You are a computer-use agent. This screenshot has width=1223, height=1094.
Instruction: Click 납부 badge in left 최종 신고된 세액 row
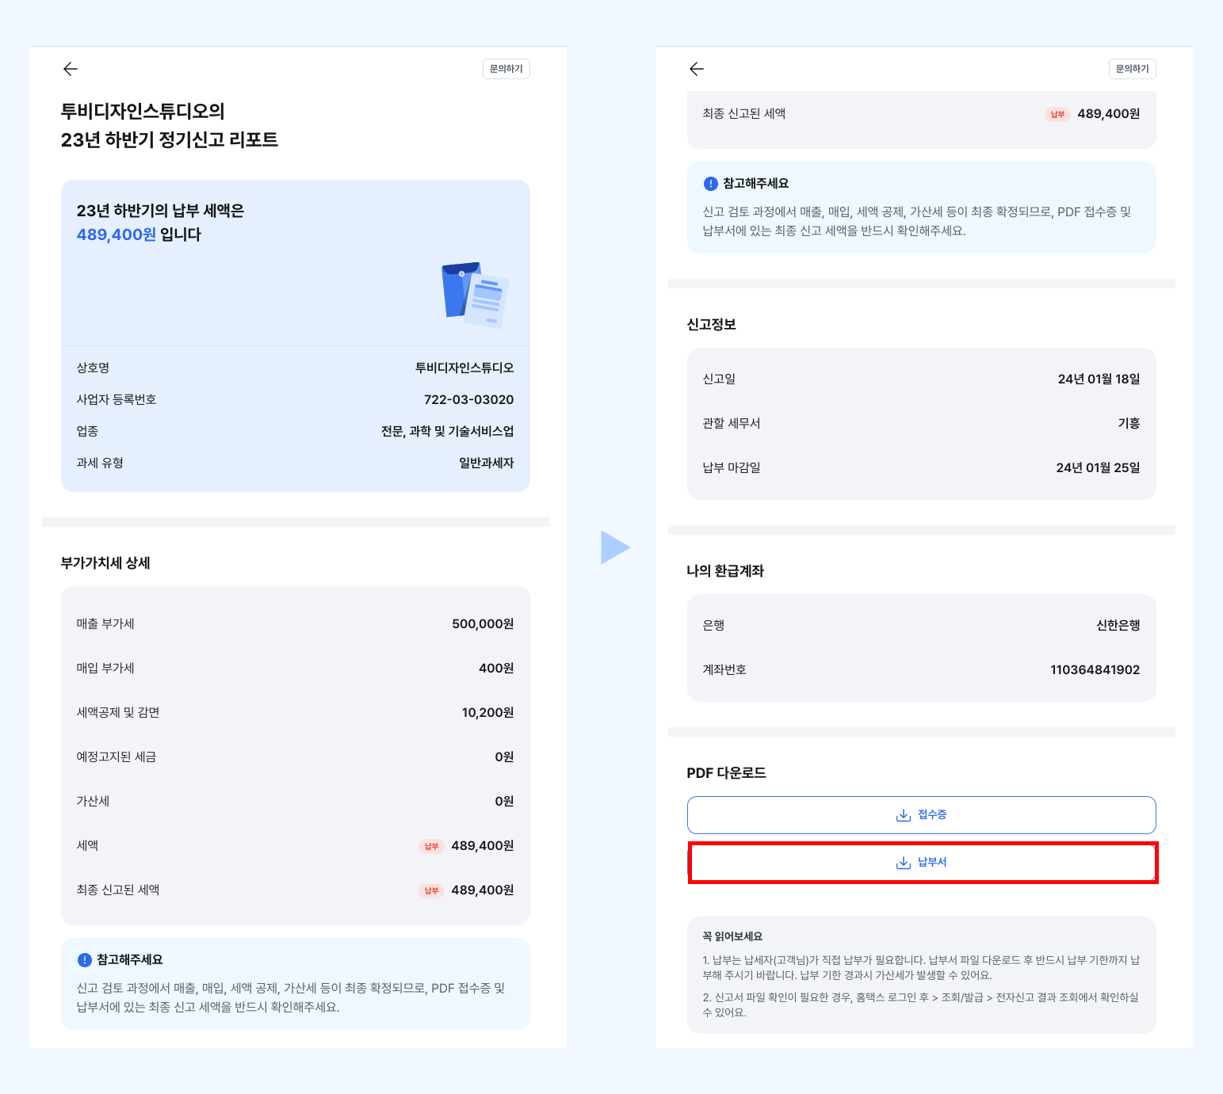click(431, 890)
